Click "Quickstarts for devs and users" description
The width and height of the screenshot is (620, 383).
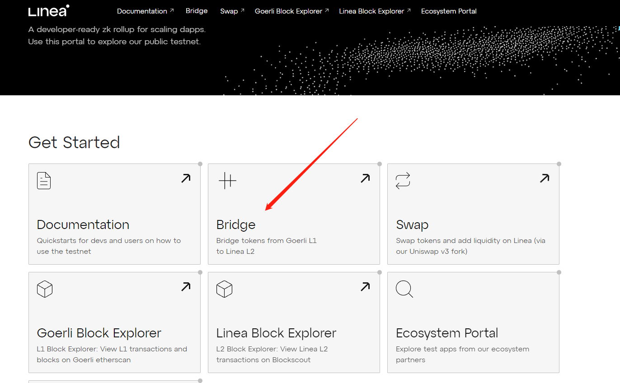tap(109, 246)
